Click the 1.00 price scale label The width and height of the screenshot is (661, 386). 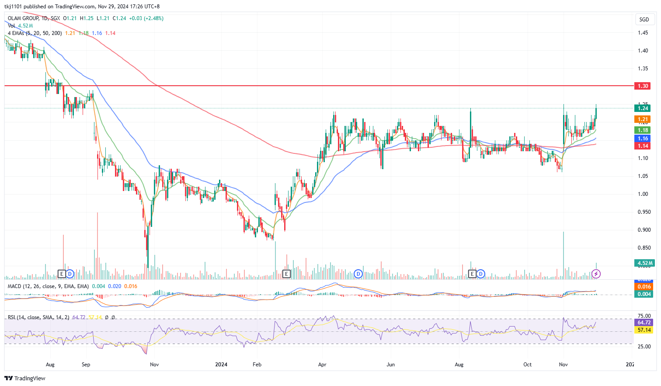click(643, 194)
